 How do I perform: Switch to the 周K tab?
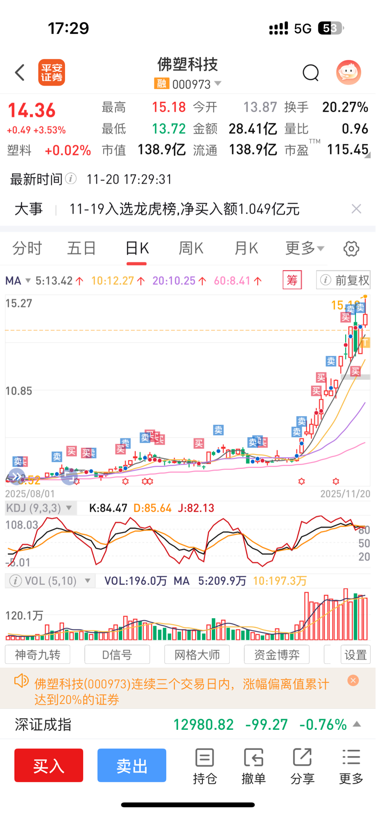point(191,248)
